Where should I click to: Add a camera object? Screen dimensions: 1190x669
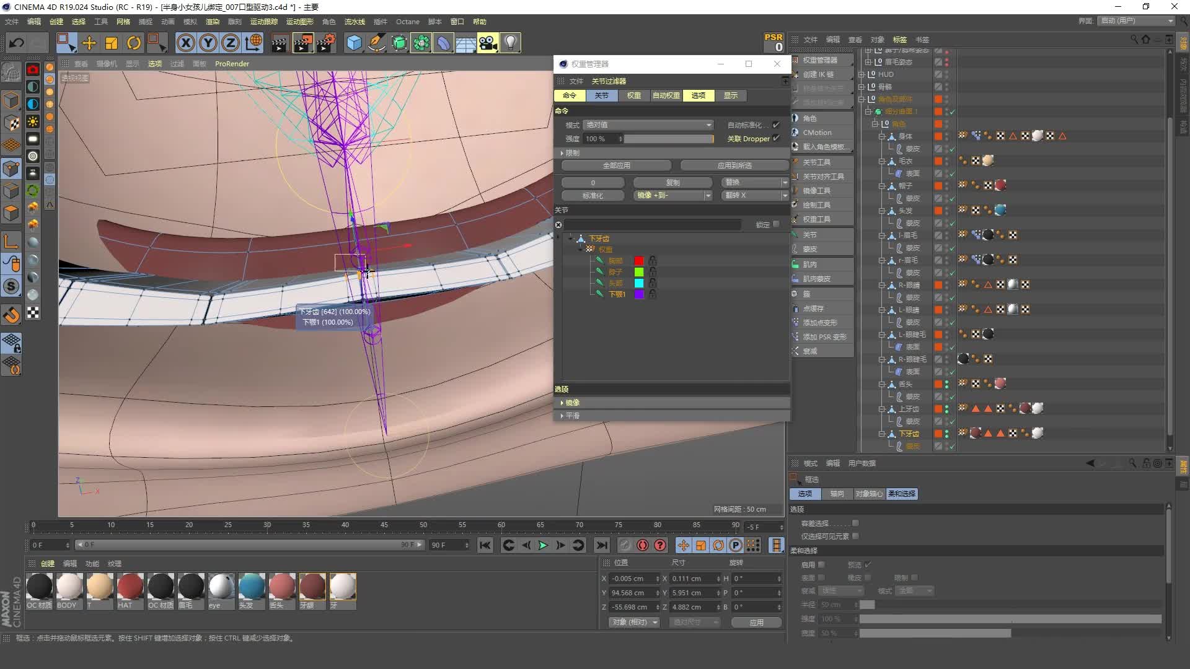[x=488, y=43]
